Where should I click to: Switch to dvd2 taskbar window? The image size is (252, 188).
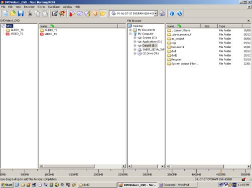[x=97, y=184]
